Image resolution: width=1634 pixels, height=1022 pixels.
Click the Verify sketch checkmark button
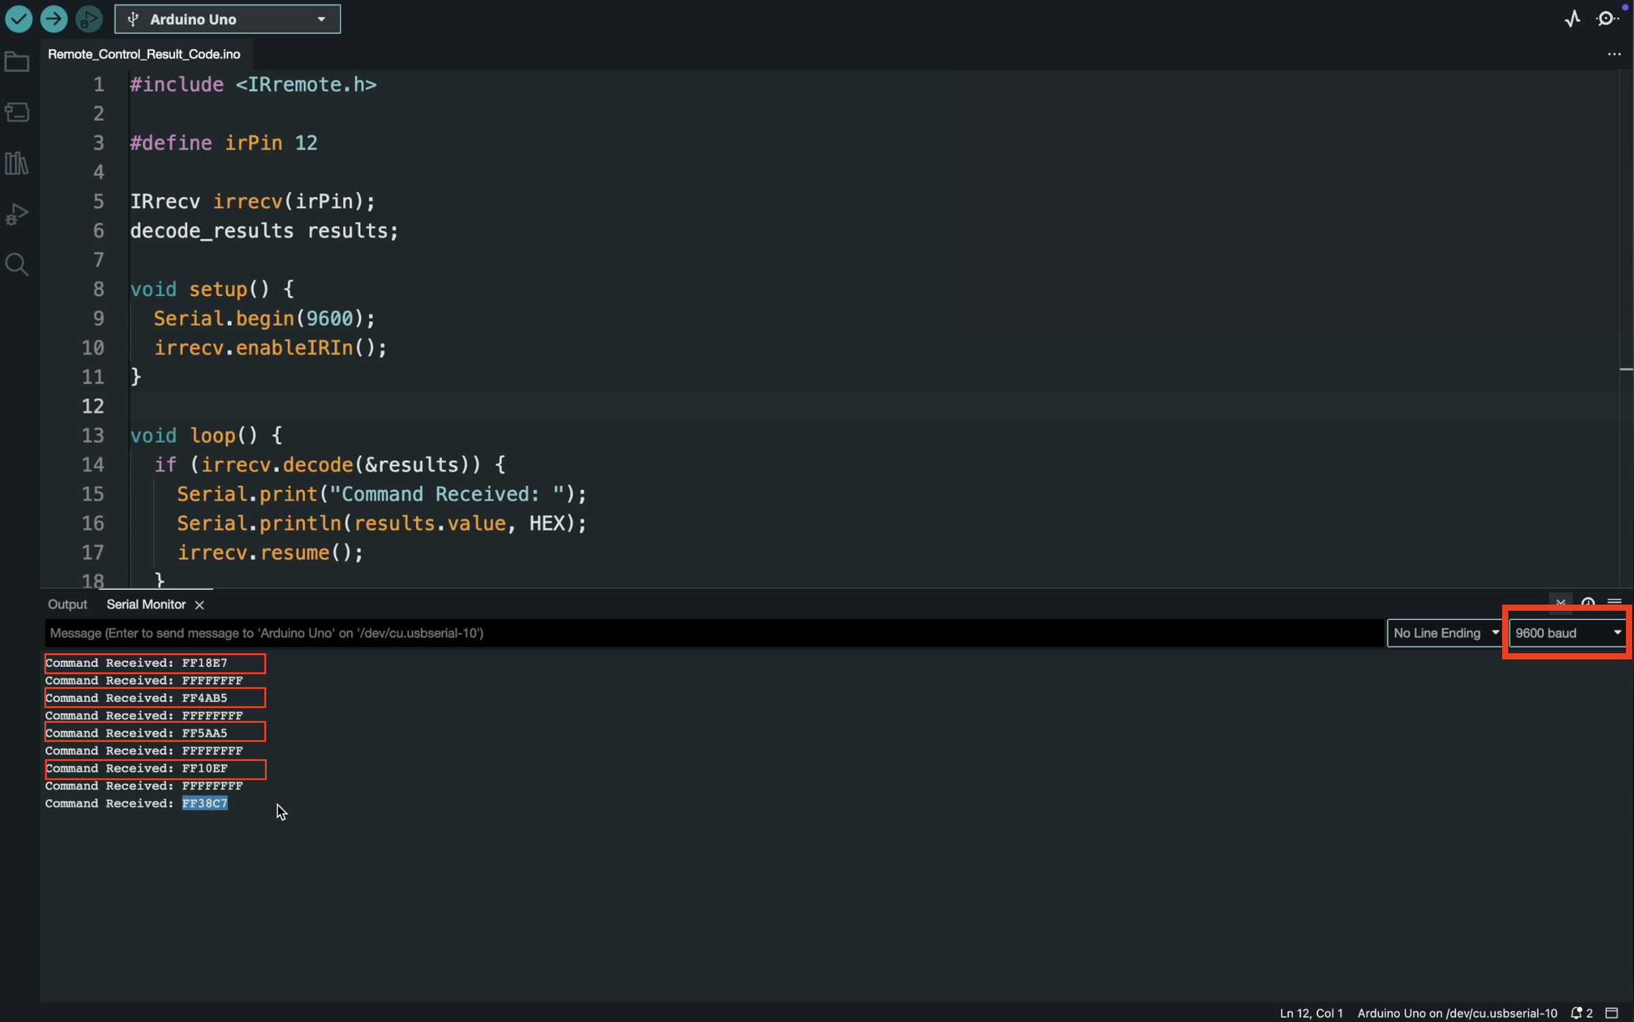click(x=18, y=19)
